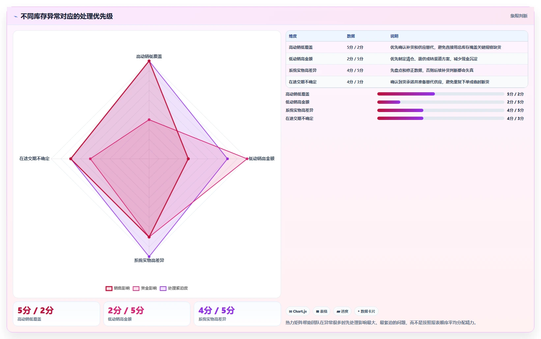The image size is (541, 339).
Task: Click description starting 先盘点和修正数据
Action: click(432, 71)
